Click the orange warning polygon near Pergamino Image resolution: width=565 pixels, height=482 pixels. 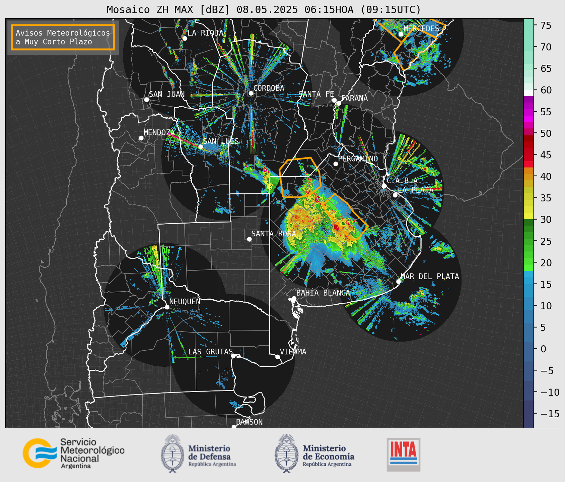click(x=300, y=177)
